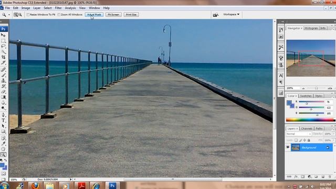
Task: Select the Crop tool
Action: tap(3, 57)
